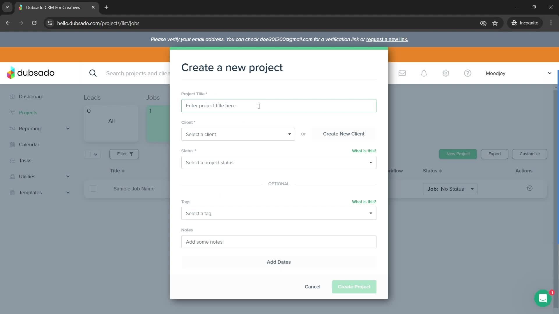Image resolution: width=559 pixels, height=314 pixels.
Task: Open the Select a client dropdown
Action: coord(238,134)
